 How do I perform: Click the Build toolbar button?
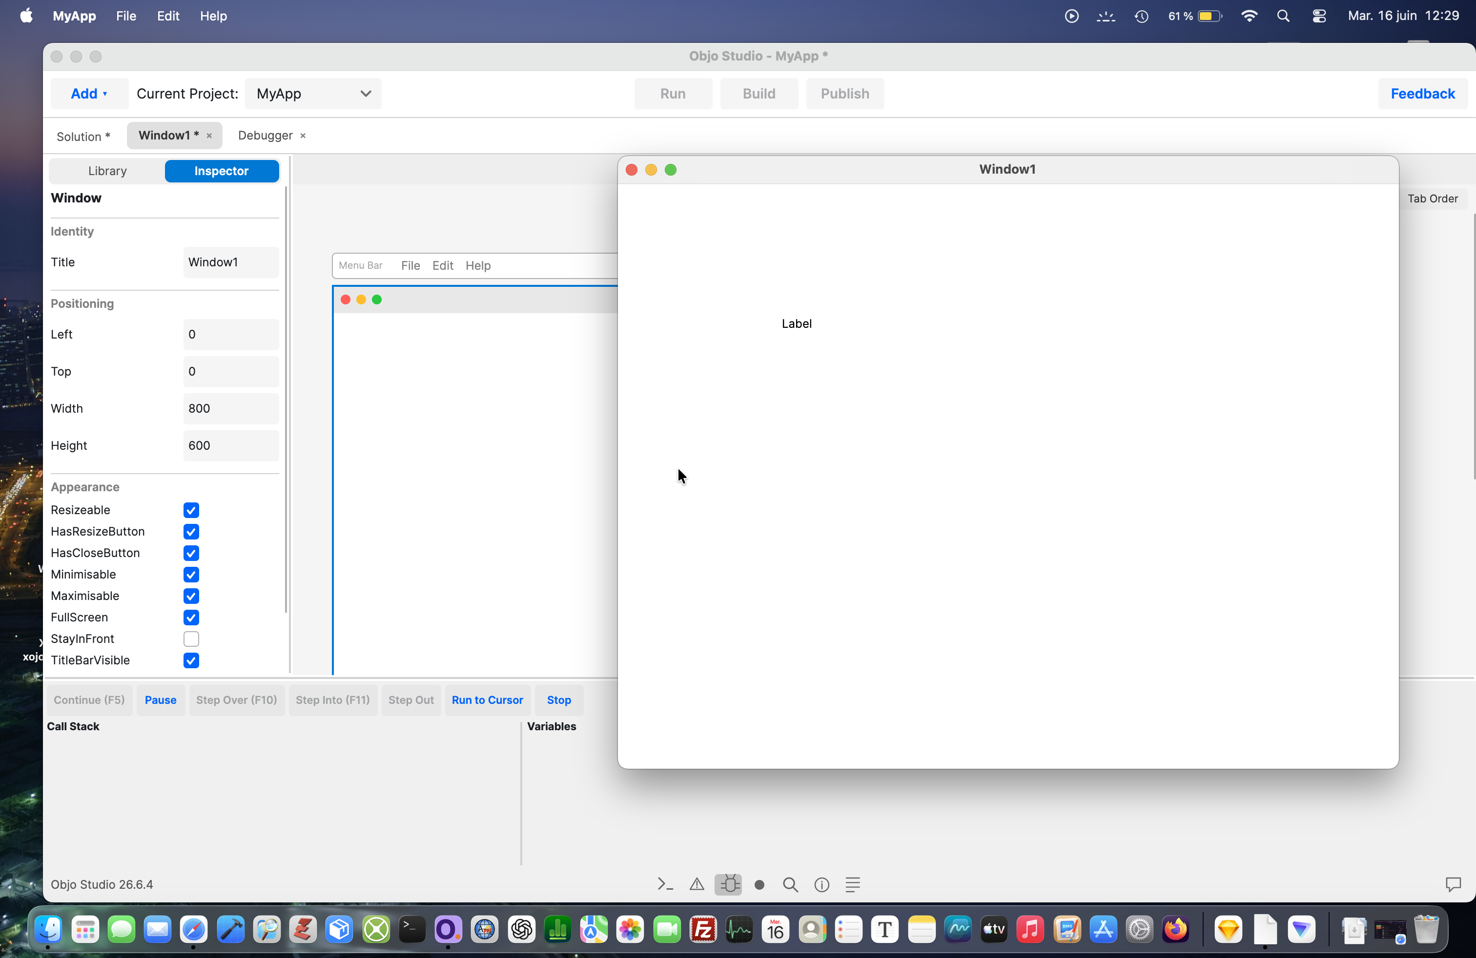(759, 94)
